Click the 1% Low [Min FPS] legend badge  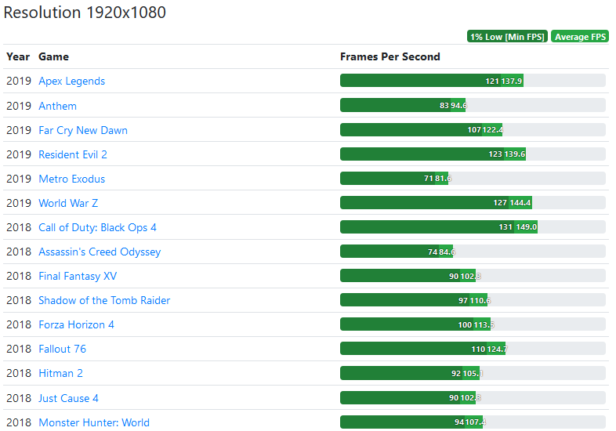(507, 37)
